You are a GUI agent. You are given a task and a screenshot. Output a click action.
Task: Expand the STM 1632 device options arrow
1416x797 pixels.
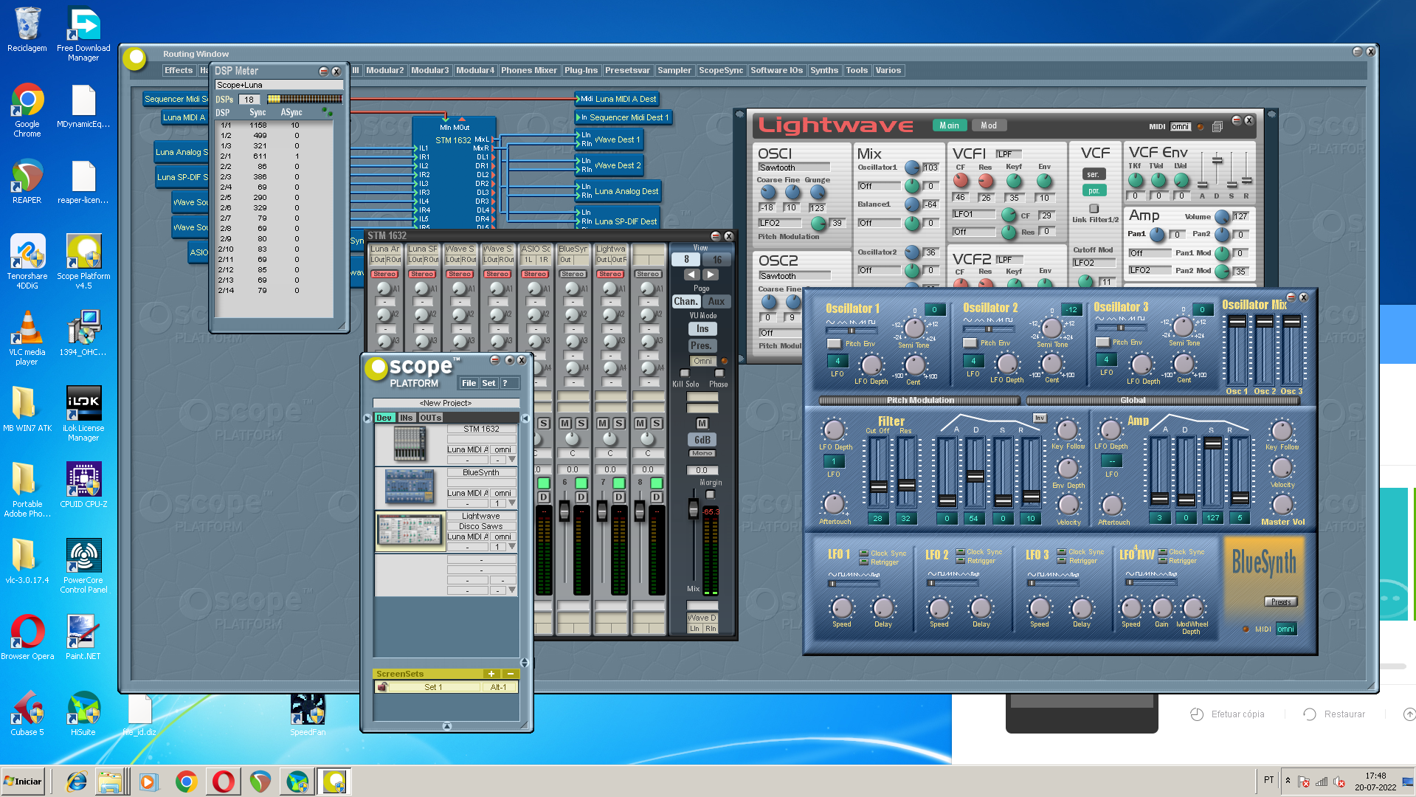(512, 459)
